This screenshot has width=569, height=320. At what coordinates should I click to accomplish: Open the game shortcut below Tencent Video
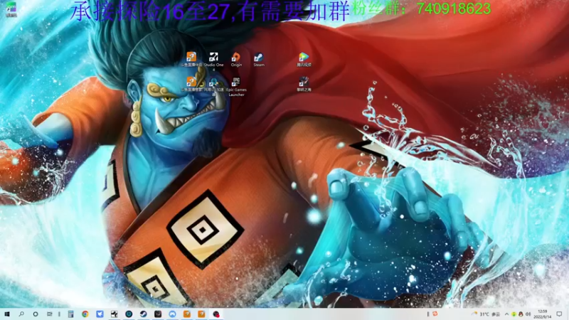click(x=304, y=84)
